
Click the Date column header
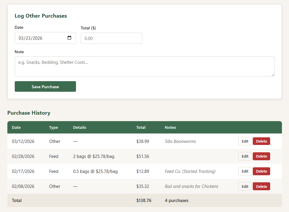tap(16, 127)
